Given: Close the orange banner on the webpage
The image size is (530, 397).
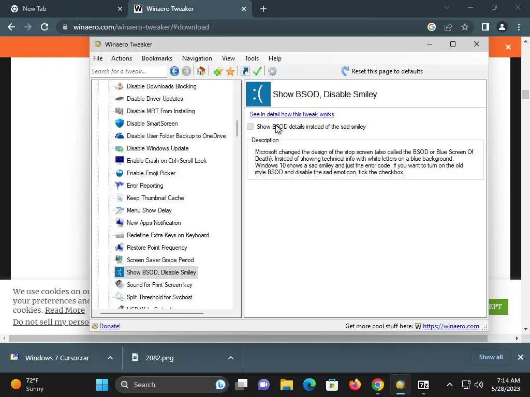Looking at the screenshot, I should tap(508, 47).
